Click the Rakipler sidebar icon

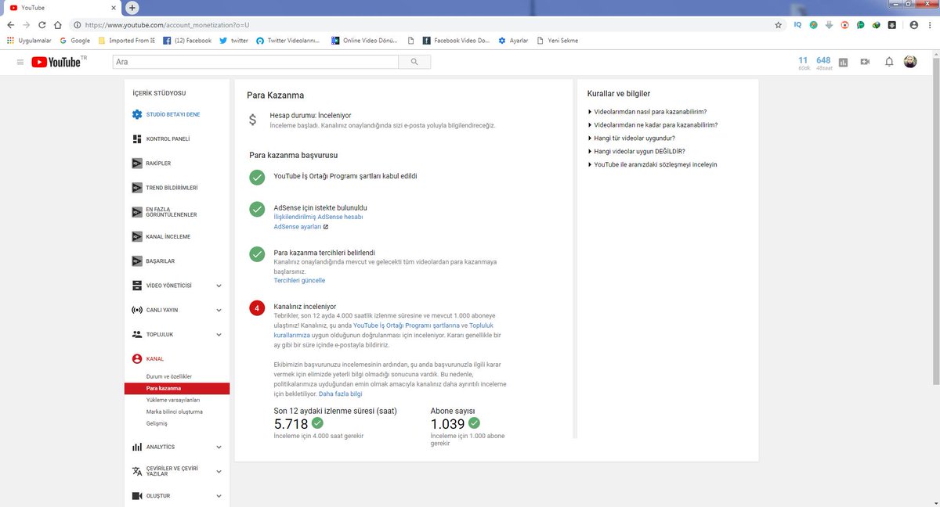click(x=137, y=164)
